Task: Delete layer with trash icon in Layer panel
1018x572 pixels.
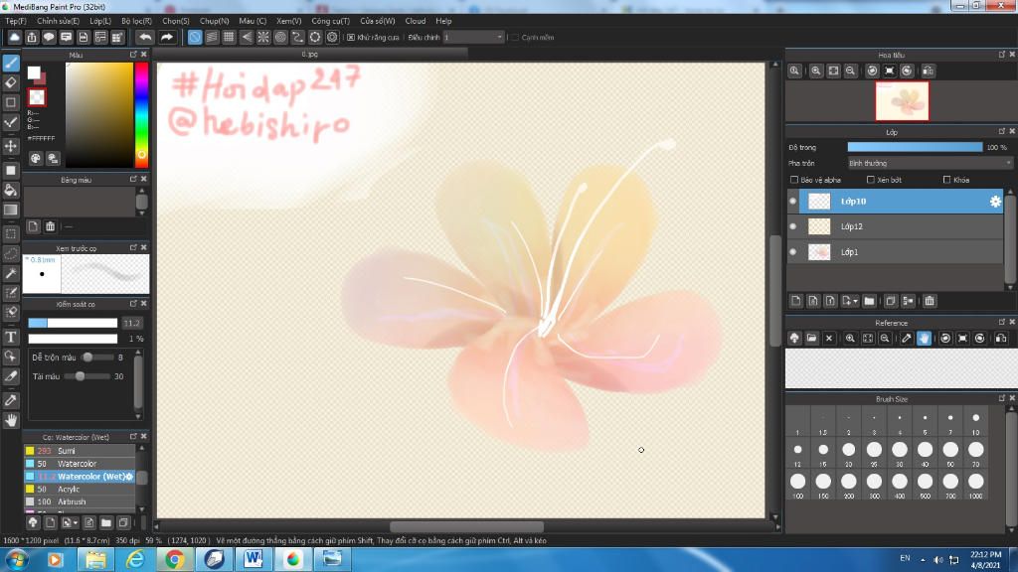Action: [x=930, y=301]
